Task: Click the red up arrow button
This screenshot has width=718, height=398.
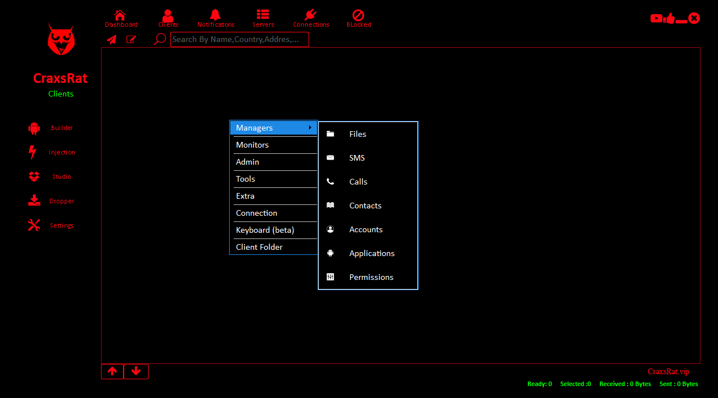Action: click(x=112, y=371)
